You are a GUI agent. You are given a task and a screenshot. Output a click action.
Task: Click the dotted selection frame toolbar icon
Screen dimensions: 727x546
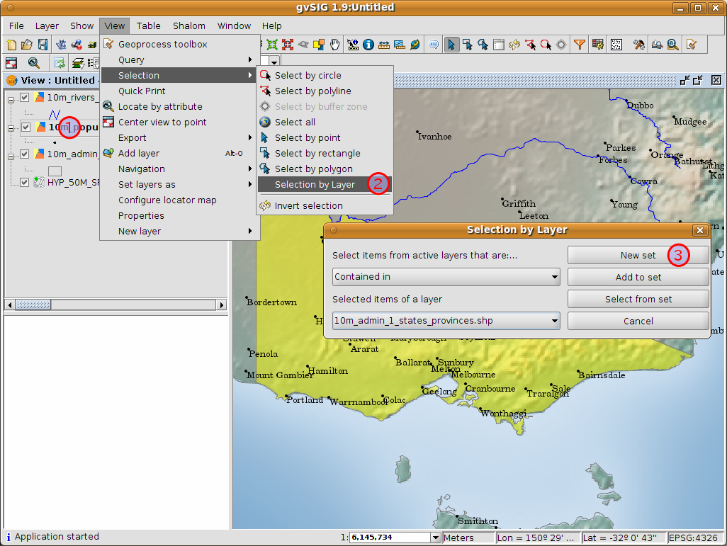(x=616, y=45)
